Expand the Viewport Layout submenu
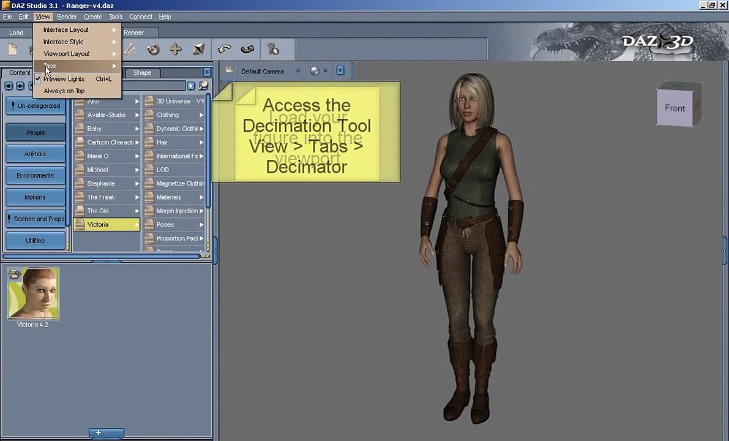Viewport: 729px width, 441px height. pos(77,53)
